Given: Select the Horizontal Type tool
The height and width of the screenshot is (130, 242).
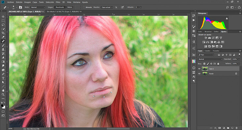Looking at the screenshot, I should [x=3, y=78].
